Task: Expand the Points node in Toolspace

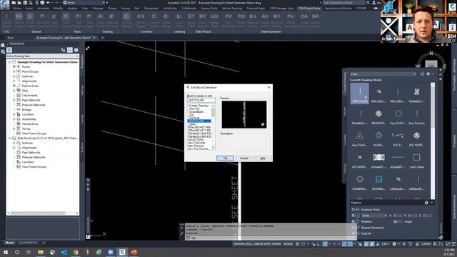Action: 14,66
